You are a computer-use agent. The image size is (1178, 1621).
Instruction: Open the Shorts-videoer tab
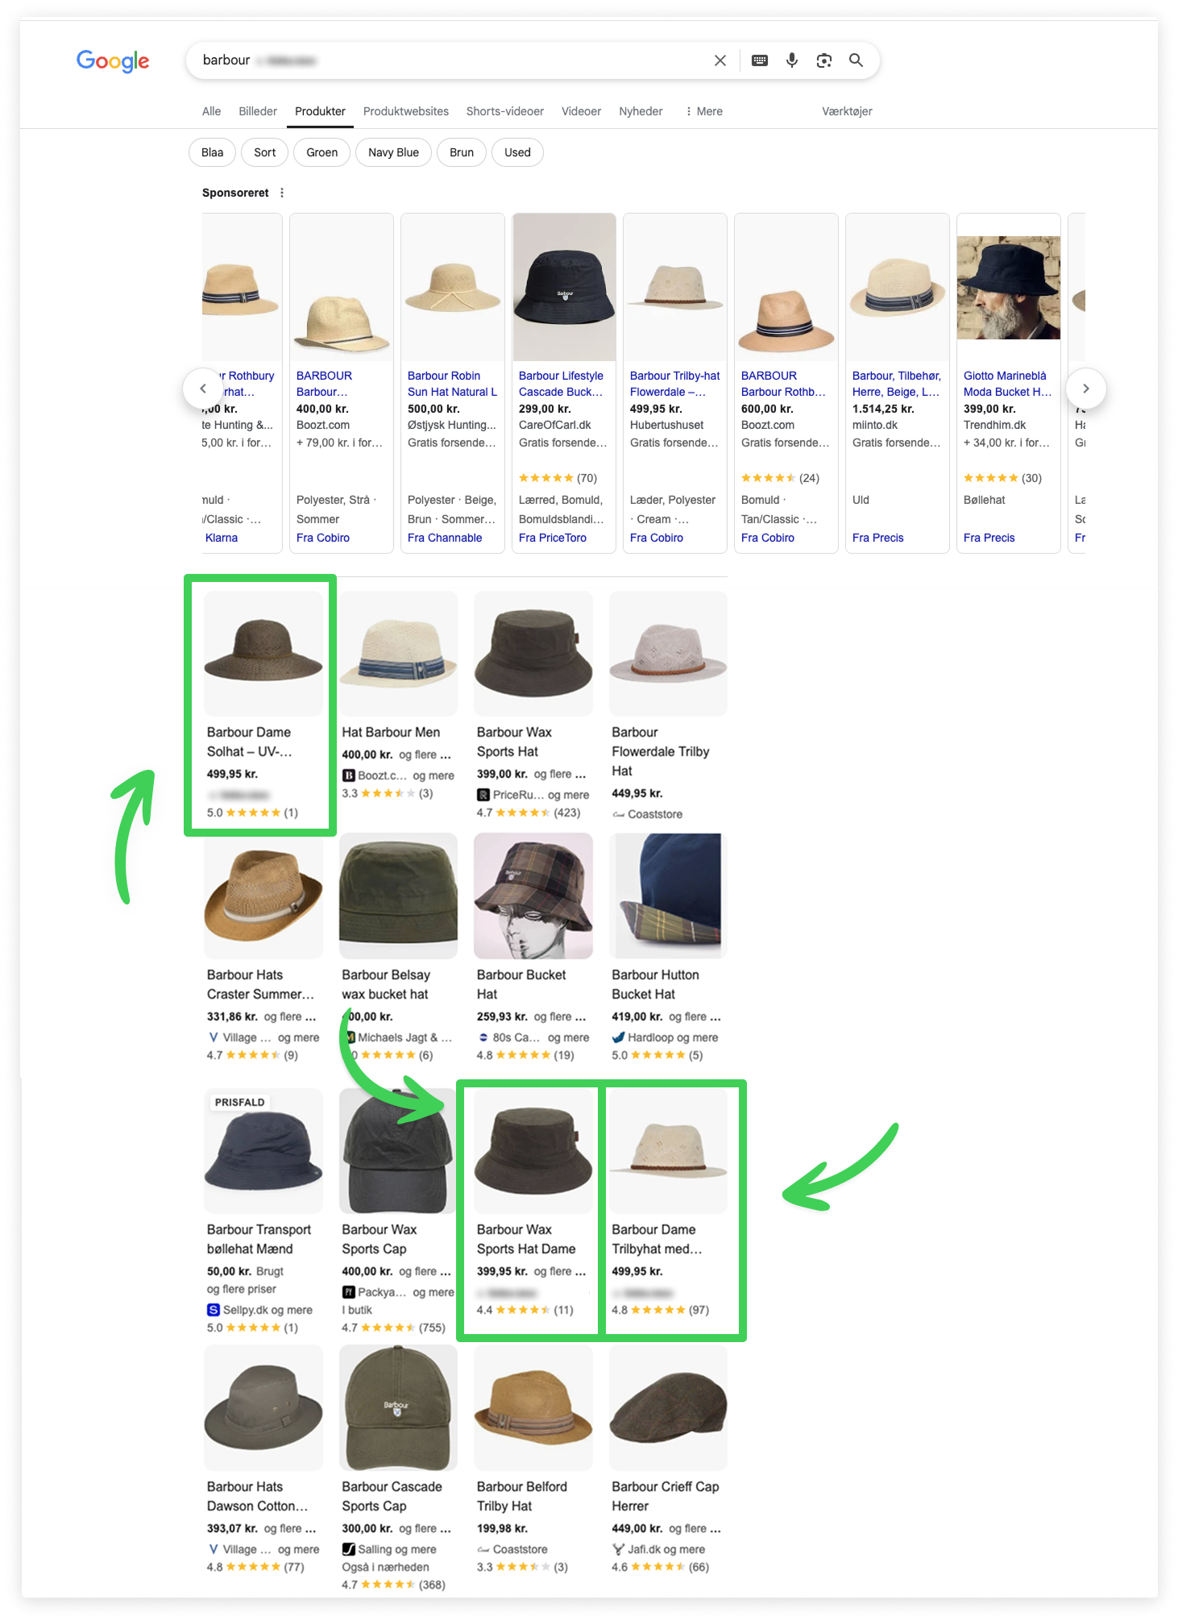point(505,111)
